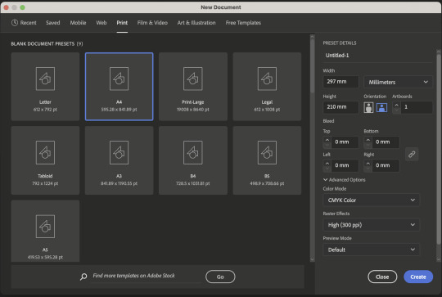Viewport: 442px width, 297px height.
Task: Collapse the Advanced Options section
Action: [344, 180]
